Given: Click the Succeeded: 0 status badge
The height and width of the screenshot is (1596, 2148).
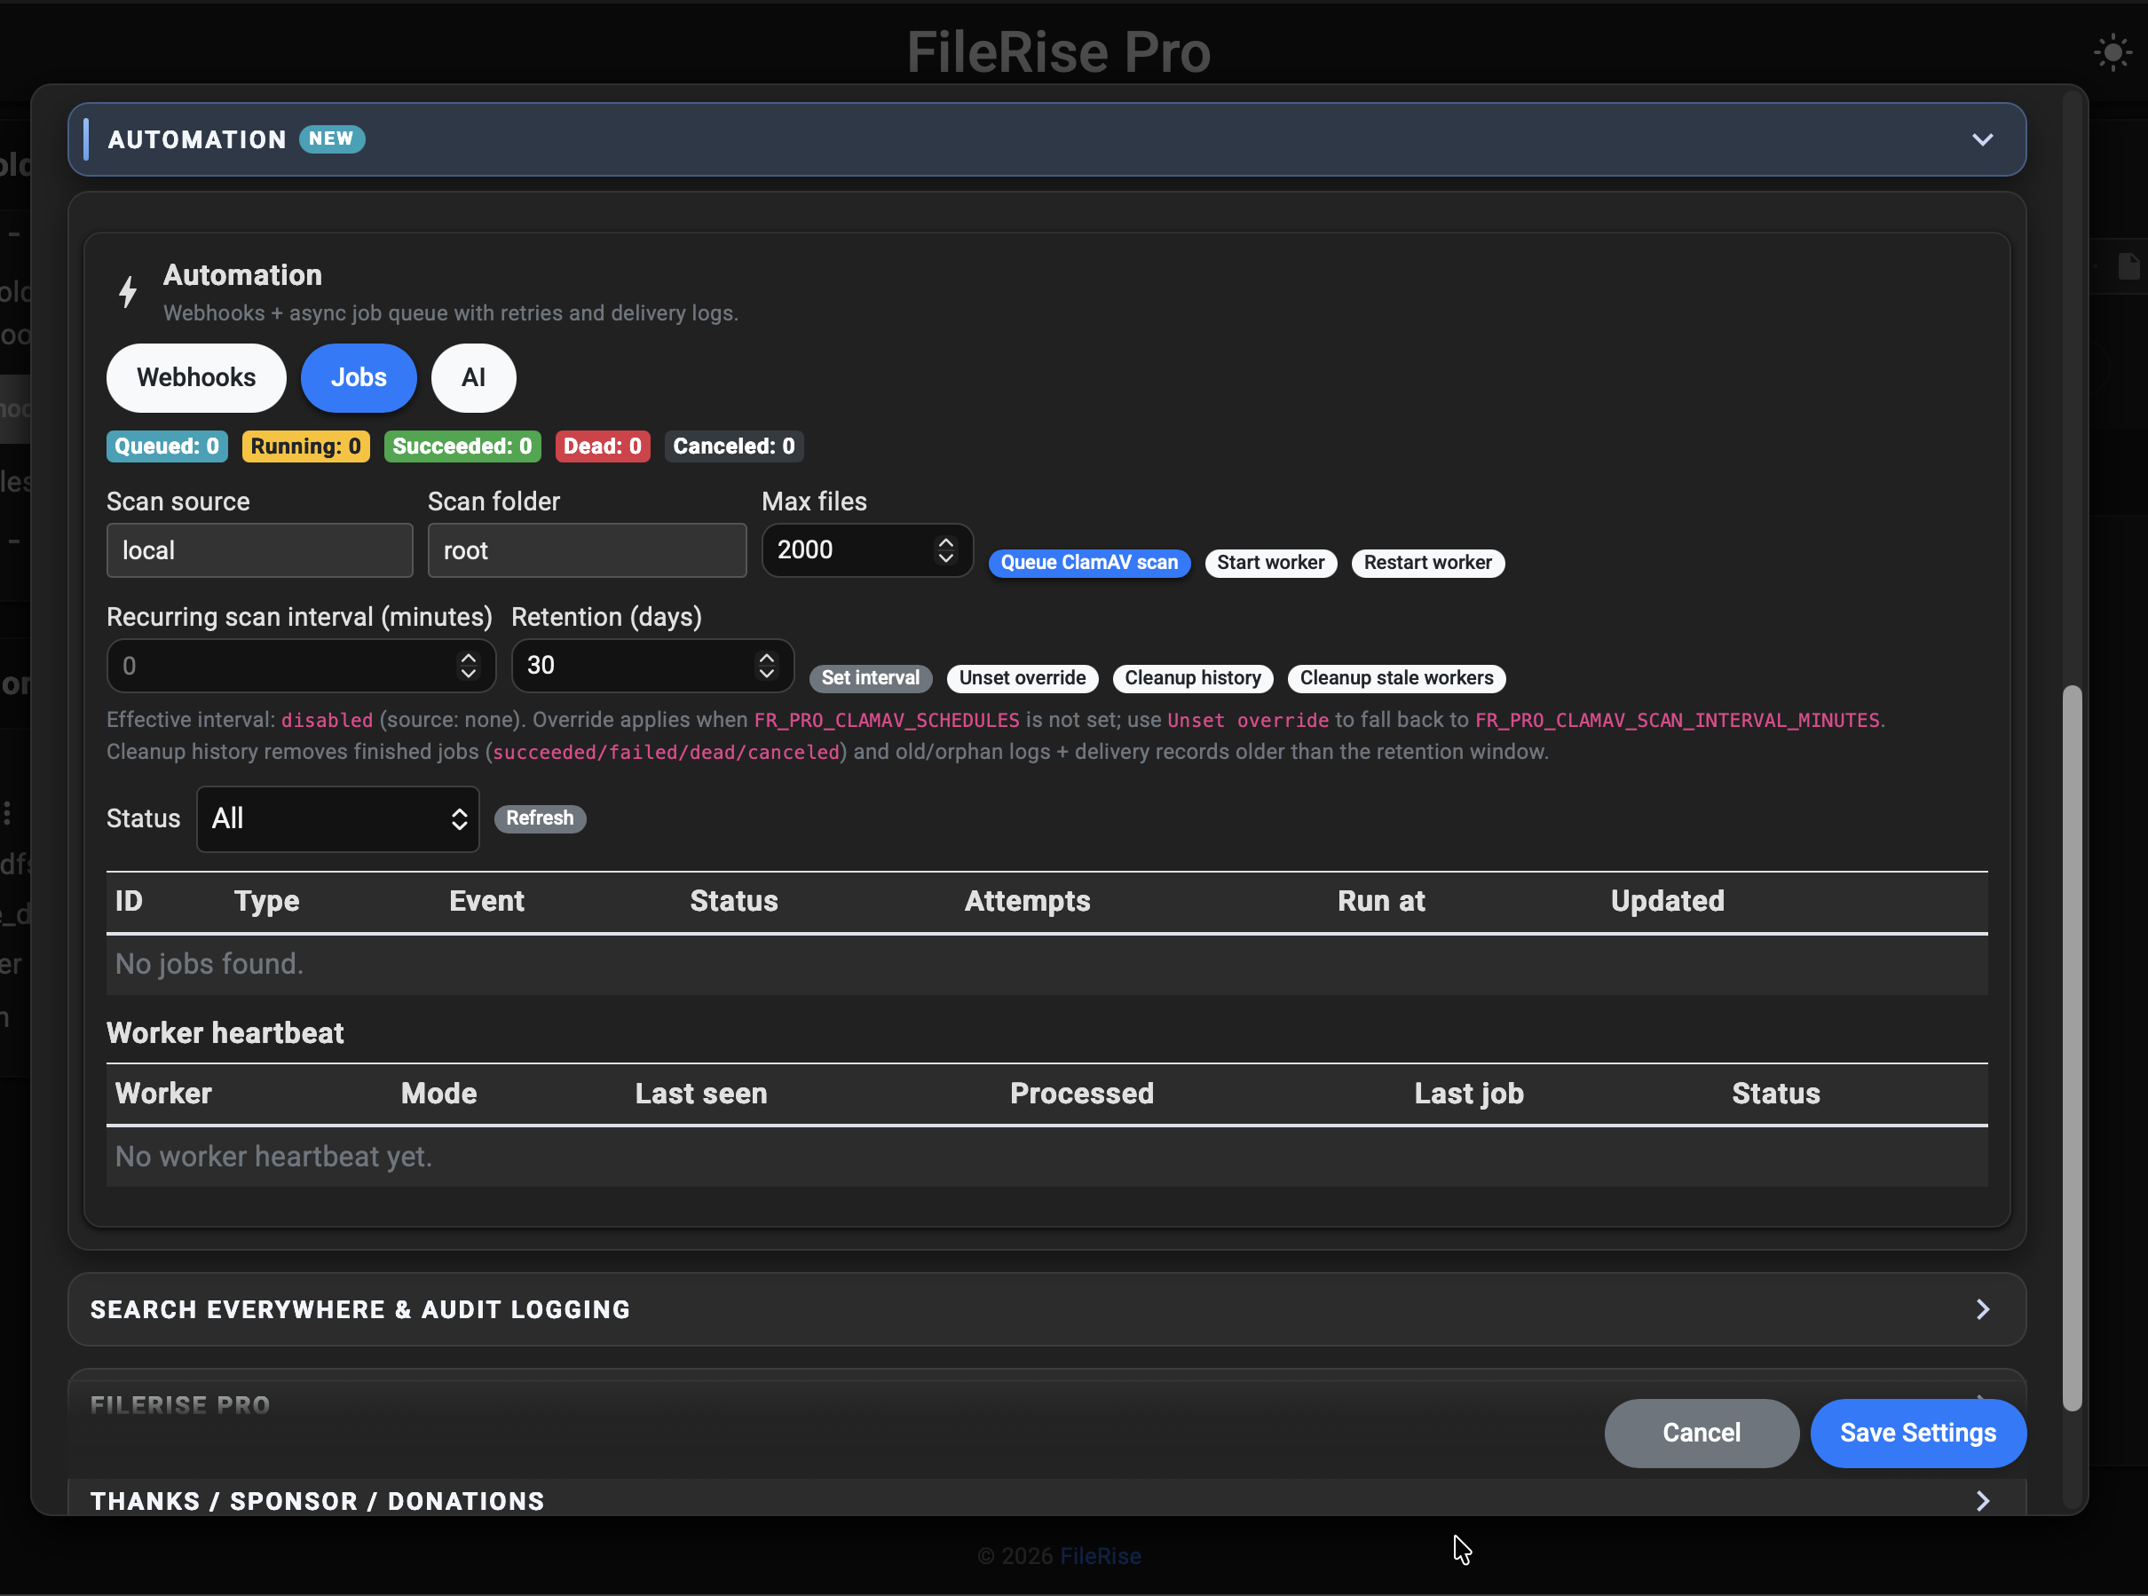Looking at the screenshot, I should pos(462,446).
